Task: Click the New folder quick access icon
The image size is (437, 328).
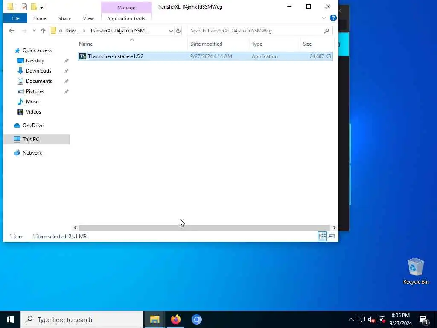Action: [34, 7]
